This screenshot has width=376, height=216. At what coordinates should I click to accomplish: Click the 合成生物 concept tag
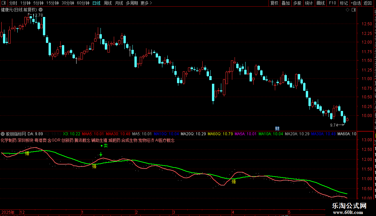pyautogui.click(x=129, y=140)
